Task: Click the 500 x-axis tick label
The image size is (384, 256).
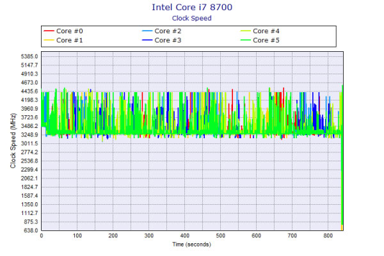Action: pyautogui.click(x=220, y=236)
